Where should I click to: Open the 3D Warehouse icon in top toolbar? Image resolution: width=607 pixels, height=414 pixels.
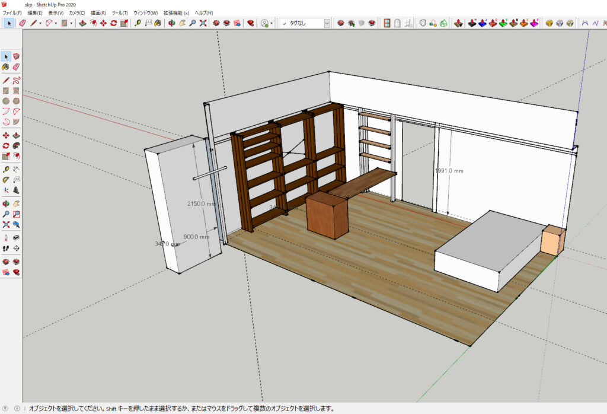[216, 23]
